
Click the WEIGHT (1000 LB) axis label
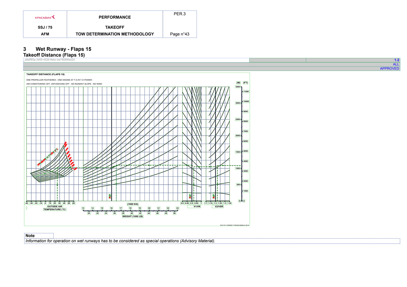coord(132,216)
